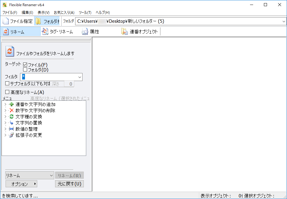Click the ファイル指定 document icon
This screenshot has width=287, height=199.
click(x=6, y=21)
